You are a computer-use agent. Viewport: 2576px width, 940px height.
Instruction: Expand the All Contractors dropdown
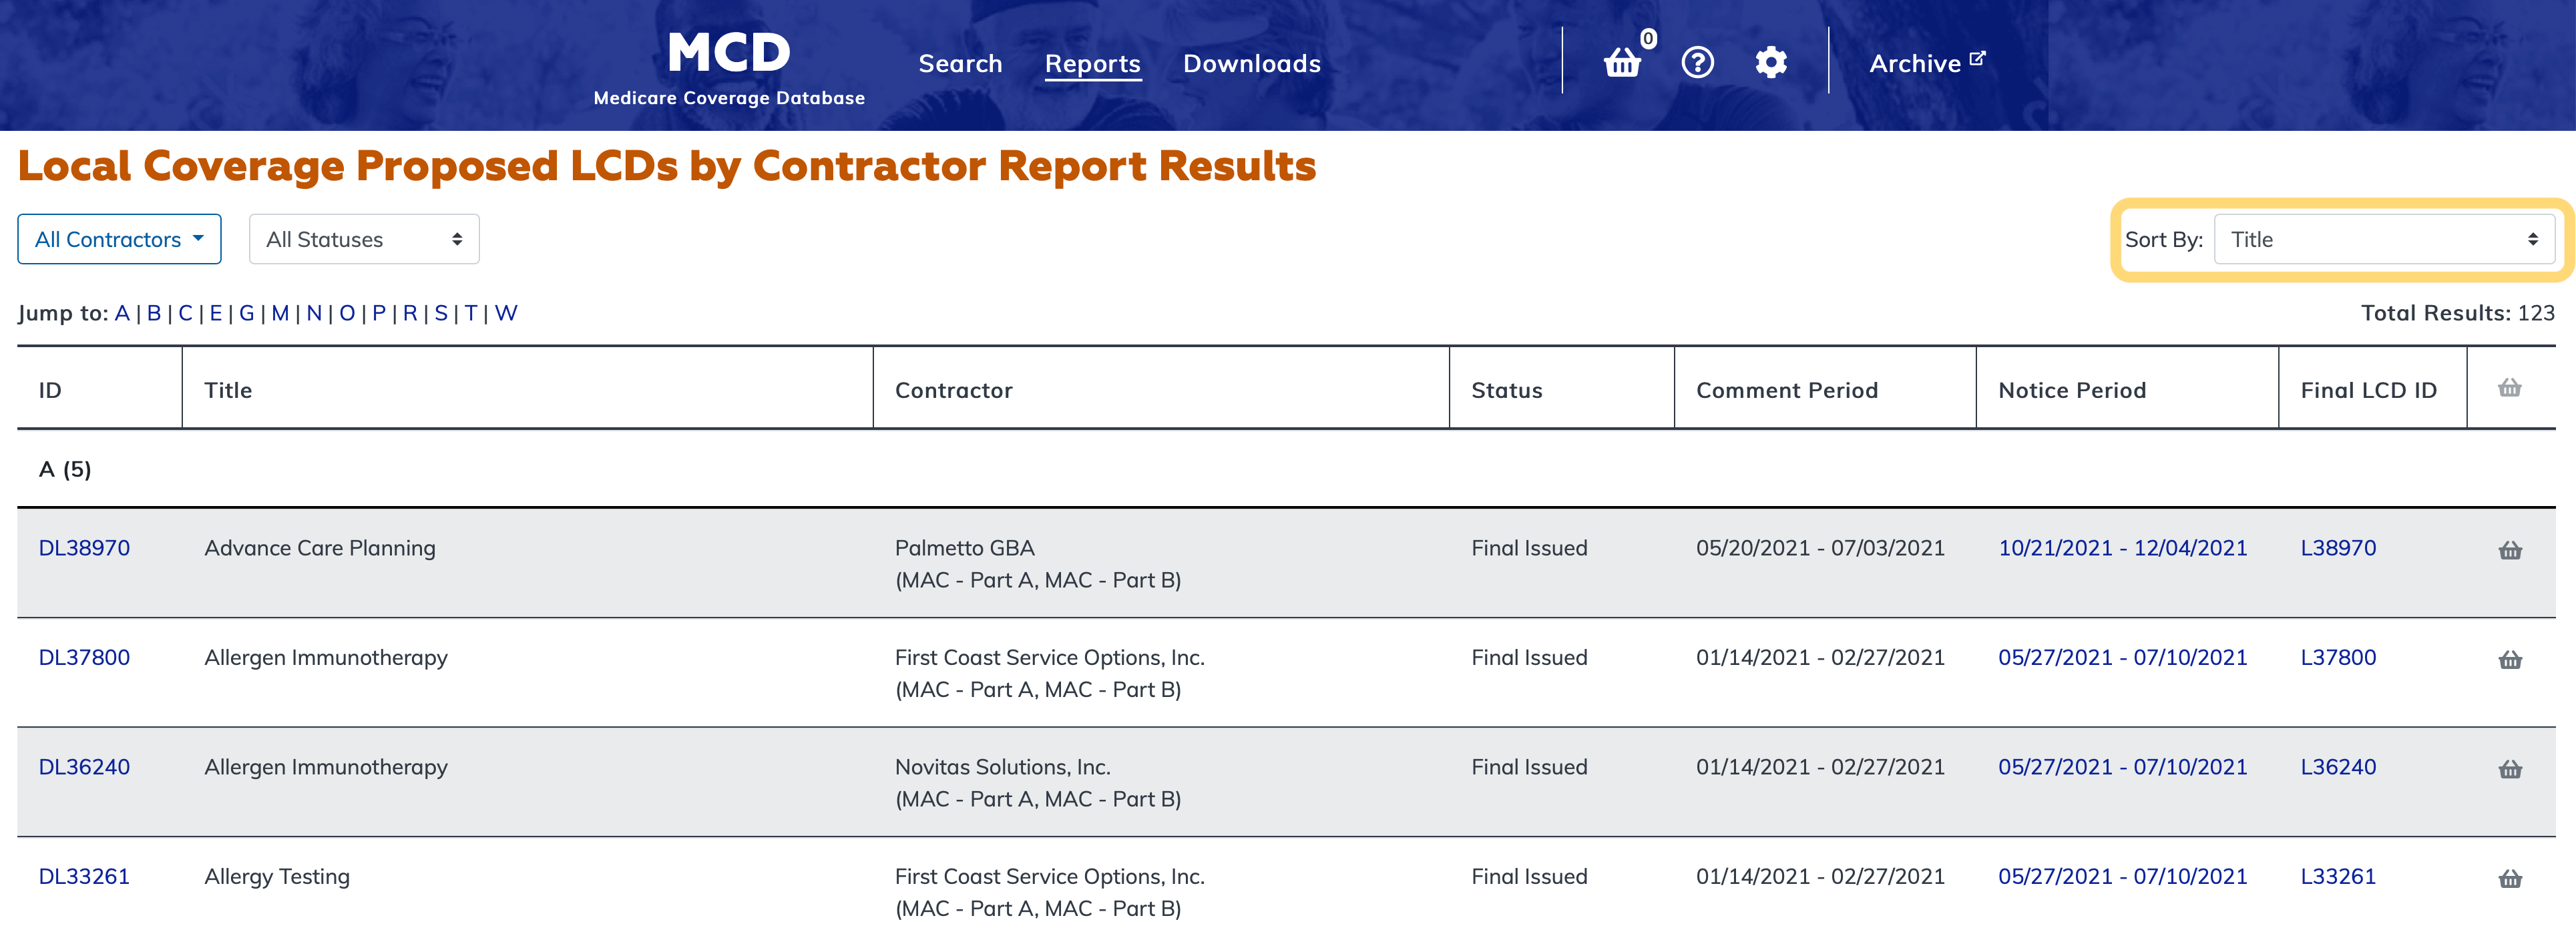(119, 239)
